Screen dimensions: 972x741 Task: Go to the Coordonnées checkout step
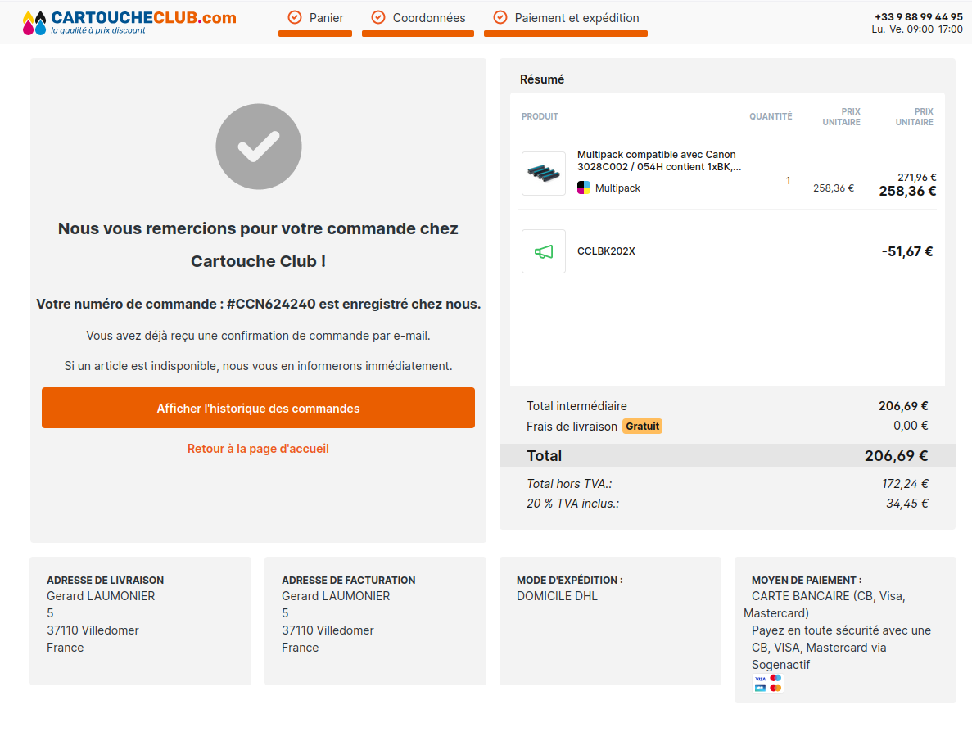click(x=428, y=18)
